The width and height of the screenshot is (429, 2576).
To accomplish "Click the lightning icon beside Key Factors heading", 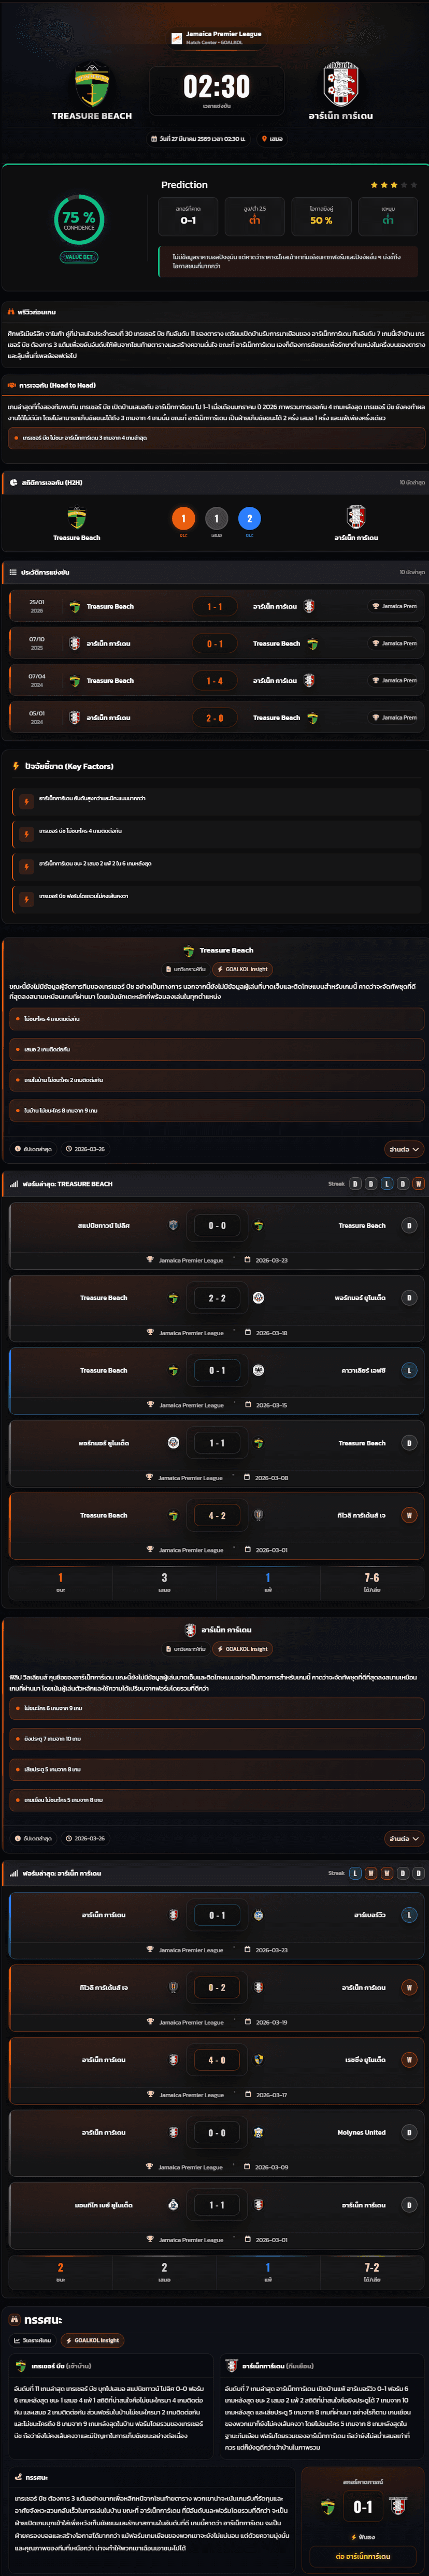I will point(15,766).
